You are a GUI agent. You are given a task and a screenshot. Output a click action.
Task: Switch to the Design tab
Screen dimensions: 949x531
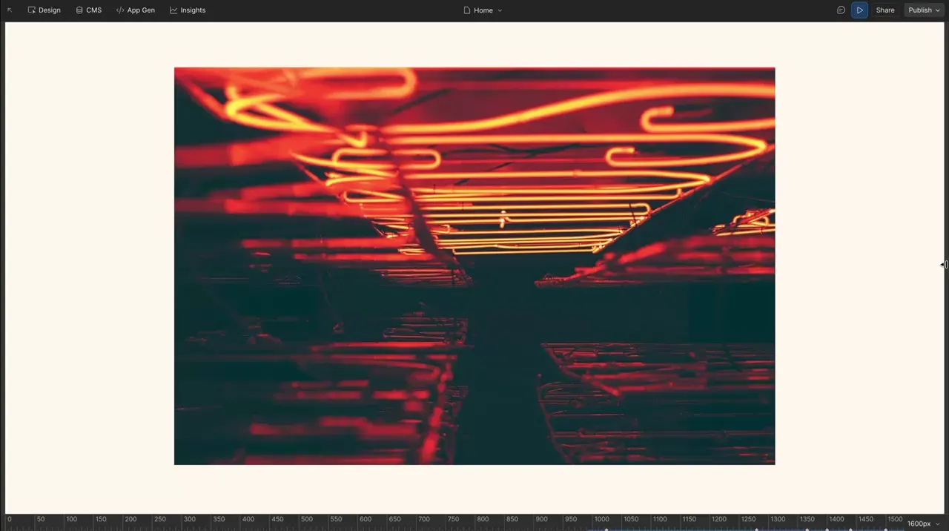click(x=44, y=10)
